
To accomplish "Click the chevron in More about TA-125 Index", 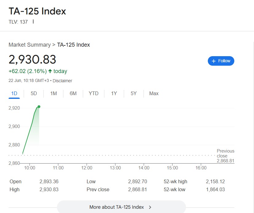I will 150,207.
